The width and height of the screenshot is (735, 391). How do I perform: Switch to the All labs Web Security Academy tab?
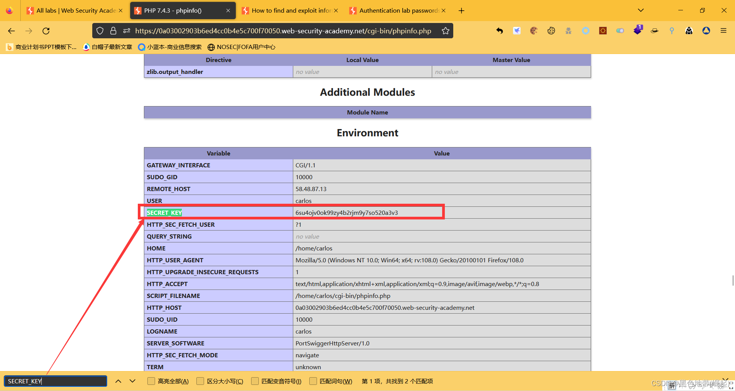(73, 11)
